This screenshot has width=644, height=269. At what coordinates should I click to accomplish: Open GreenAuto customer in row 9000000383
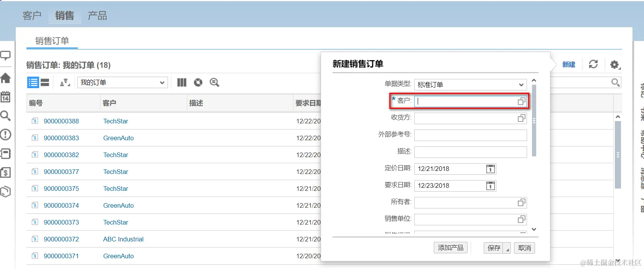(x=118, y=138)
